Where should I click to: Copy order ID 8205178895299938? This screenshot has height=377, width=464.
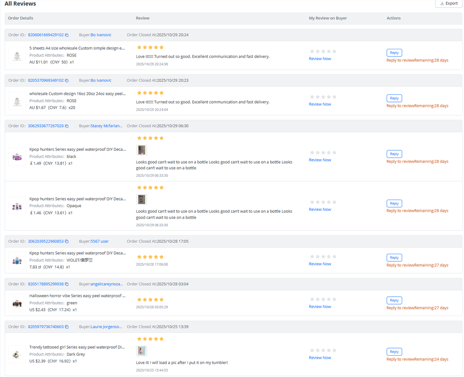pos(67,284)
